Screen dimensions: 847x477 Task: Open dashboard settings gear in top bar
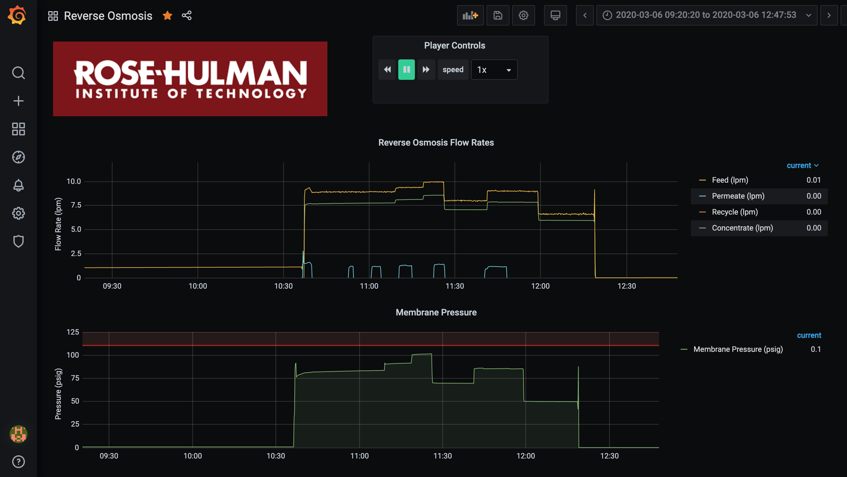click(523, 15)
